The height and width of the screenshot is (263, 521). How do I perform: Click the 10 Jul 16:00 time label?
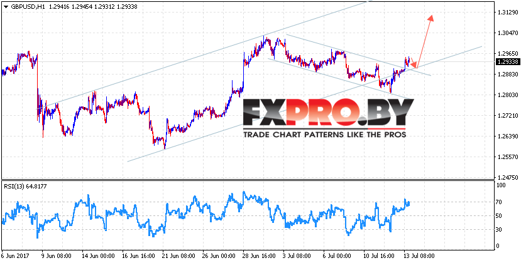click(x=378, y=256)
